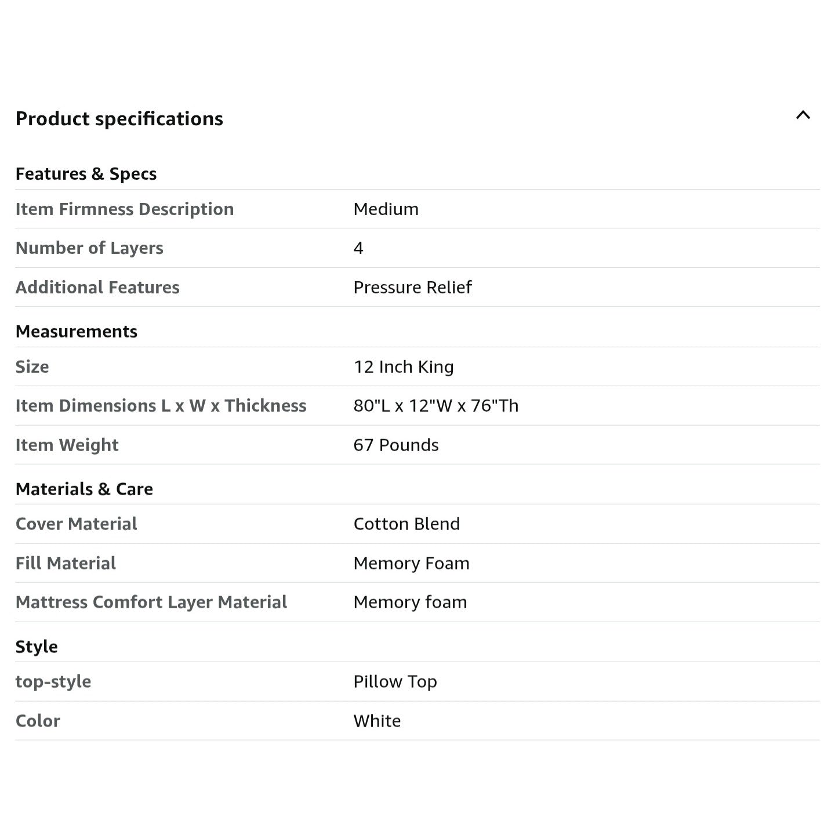
Task: Click the White color value
Action: [377, 721]
